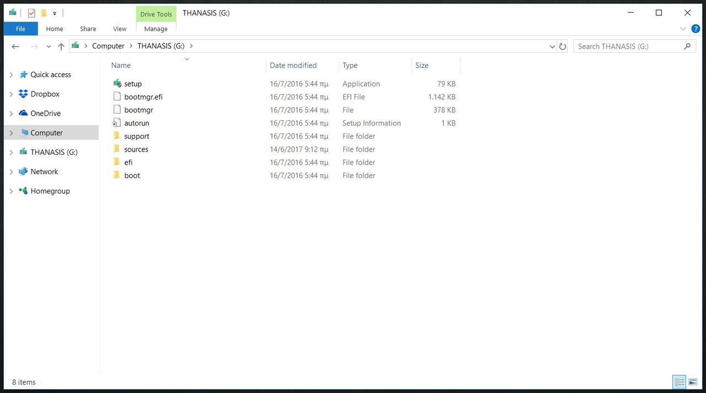Click THANASIS (G:) in the address bar path
Image resolution: width=706 pixels, height=393 pixels.
tap(161, 46)
